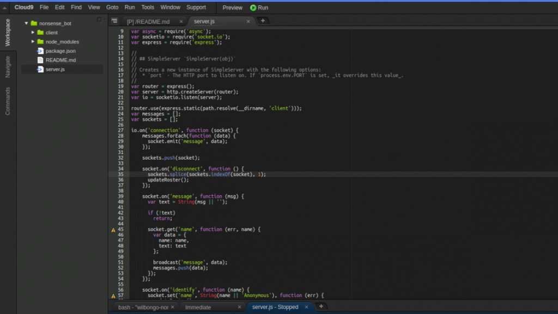Click line number 35 in gutter
Image resolution: width=558 pixels, height=314 pixels.
click(120, 174)
